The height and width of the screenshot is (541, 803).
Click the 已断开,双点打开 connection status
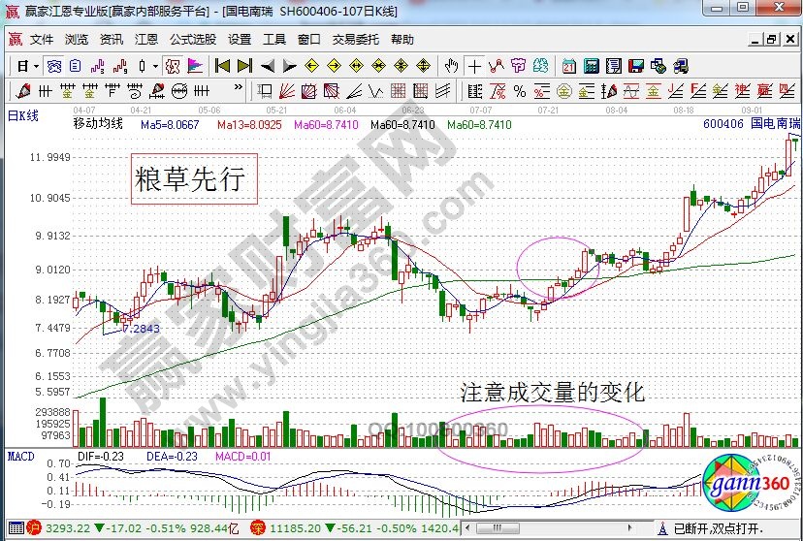click(x=719, y=528)
